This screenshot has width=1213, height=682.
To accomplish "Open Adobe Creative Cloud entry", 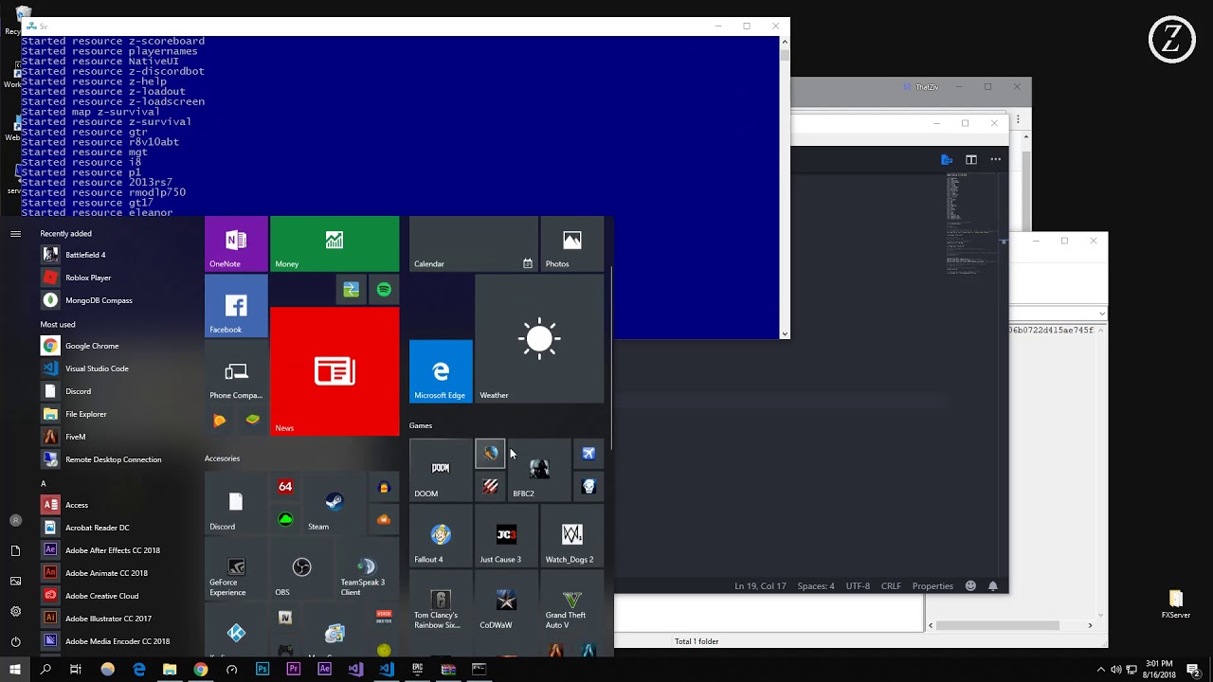I will (118, 596).
